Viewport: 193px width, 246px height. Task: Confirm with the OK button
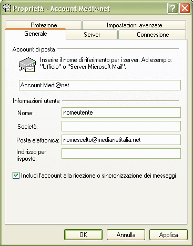click(x=83, y=235)
